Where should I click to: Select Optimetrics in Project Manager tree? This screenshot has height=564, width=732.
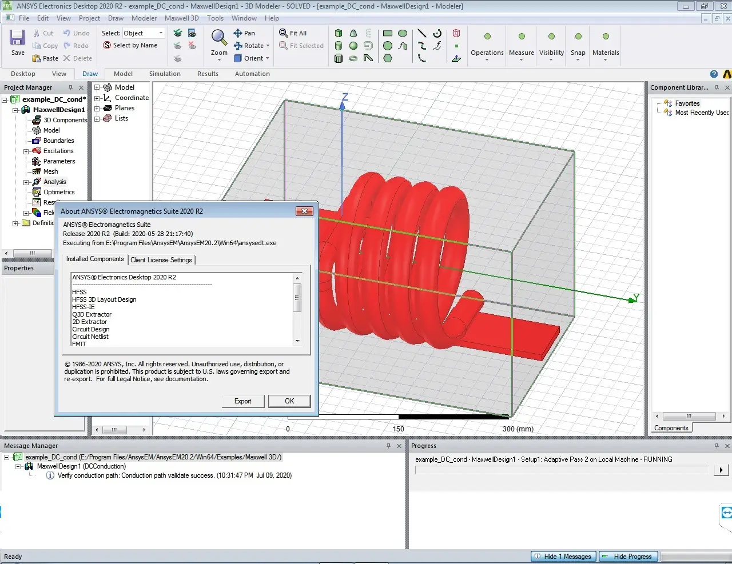point(59,193)
